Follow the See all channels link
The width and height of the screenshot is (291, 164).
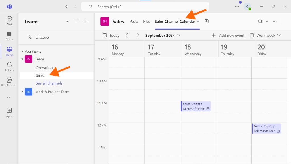pos(49,83)
